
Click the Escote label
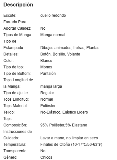[10, 15]
